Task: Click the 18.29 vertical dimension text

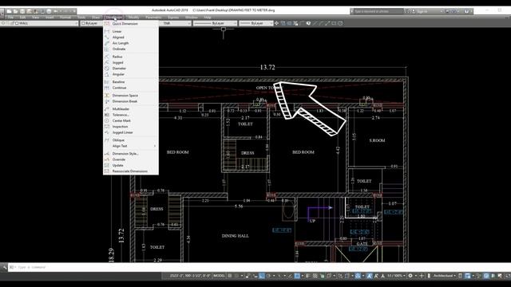Action: click(x=112, y=255)
